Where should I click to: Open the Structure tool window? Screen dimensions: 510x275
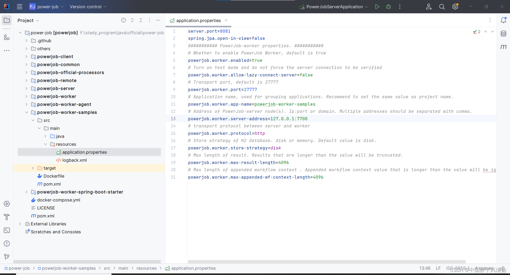pyautogui.click(x=7, y=37)
